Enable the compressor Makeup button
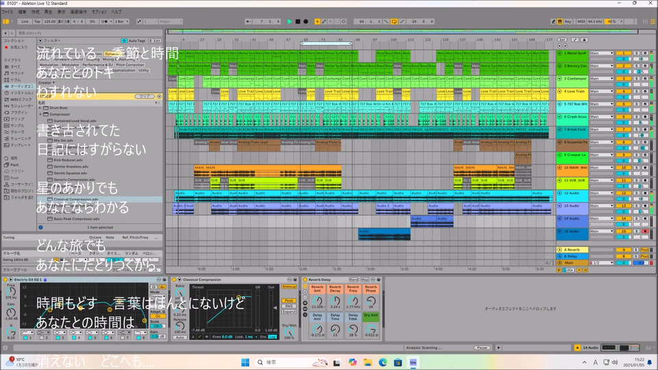658x370 pixels. (289, 287)
